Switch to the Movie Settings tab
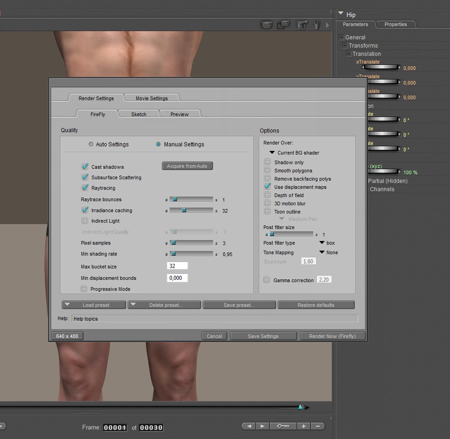Image resolution: width=450 pixels, height=439 pixels. click(x=151, y=98)
